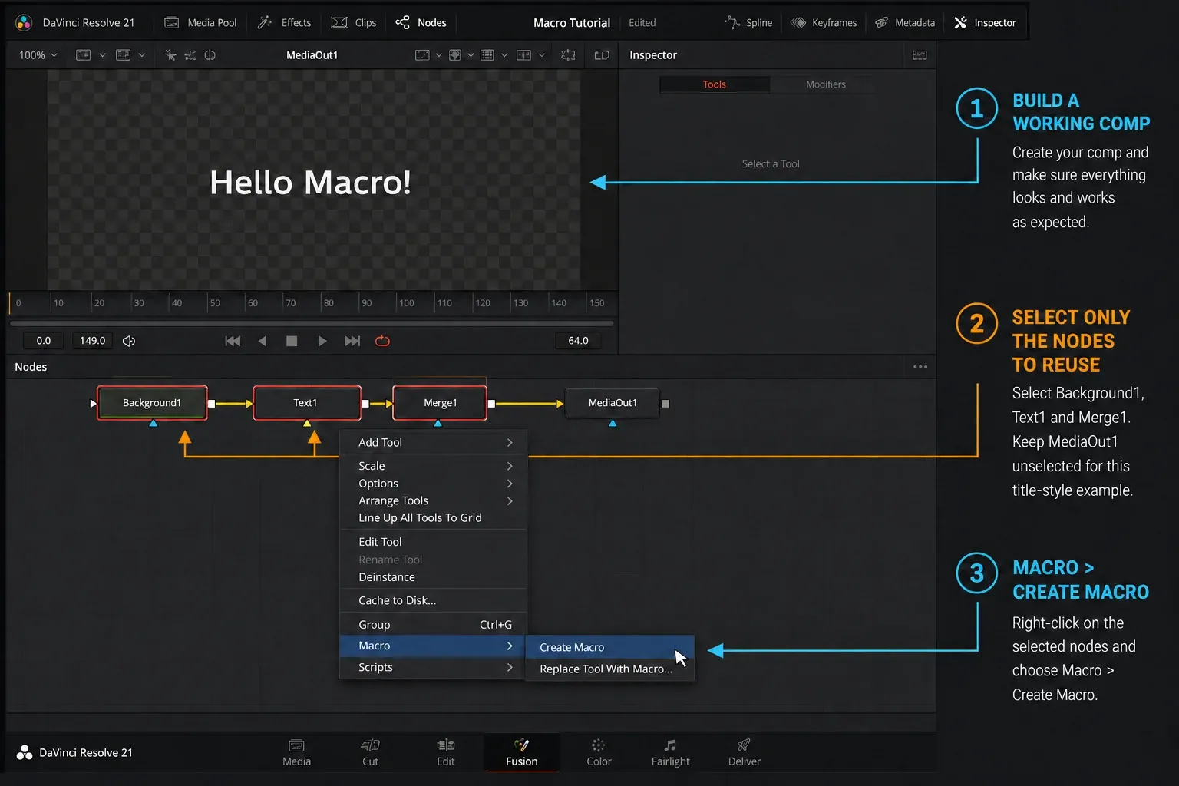This screenshot has width=1179, height=786.
Task: Switch to the Fairlight page
Action: click(670, 753)
